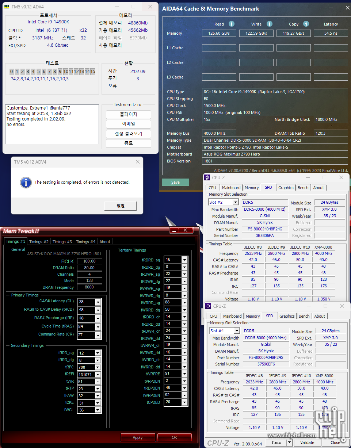Viewport: 351px width, 448px height.
Task: Open the About tab in the Slot #4 CPU-Z window
Action: click(x=320, y=316)
